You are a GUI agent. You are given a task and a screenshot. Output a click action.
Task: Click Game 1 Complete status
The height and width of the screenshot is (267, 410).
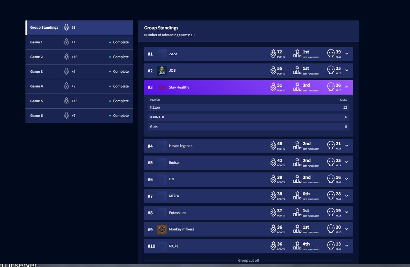pyautogui.click(x=119, y=42)
